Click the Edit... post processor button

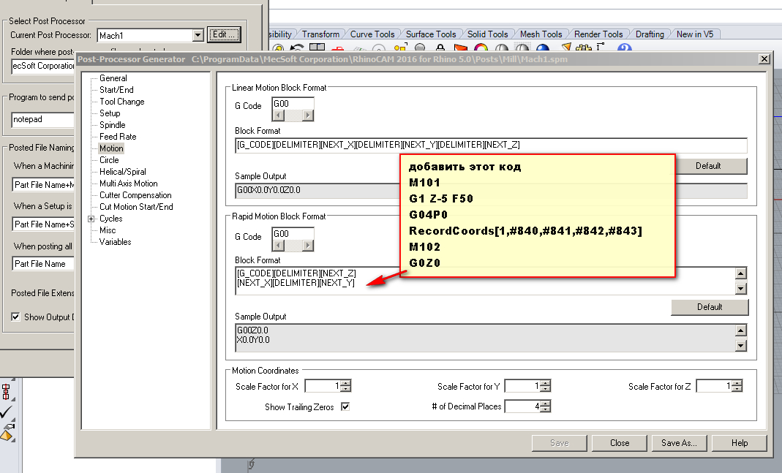pos(224,34)
